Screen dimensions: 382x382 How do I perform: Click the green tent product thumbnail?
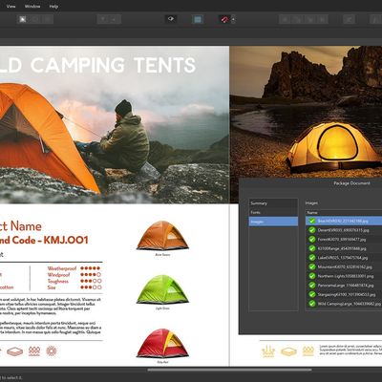click(162, 289)
